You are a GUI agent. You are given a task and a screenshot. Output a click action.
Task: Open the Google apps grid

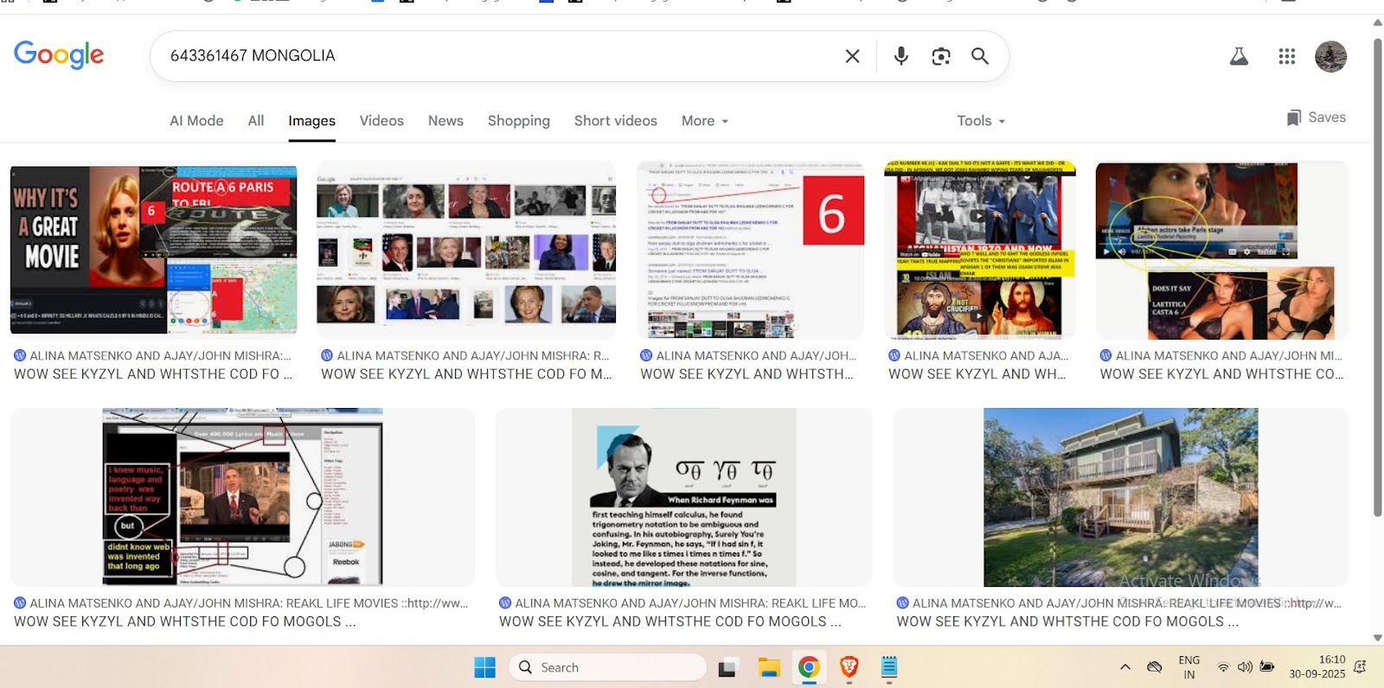1286,57
